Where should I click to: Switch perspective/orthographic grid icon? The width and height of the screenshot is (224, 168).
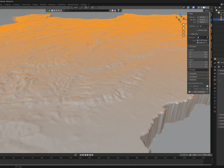click(183, 35)
